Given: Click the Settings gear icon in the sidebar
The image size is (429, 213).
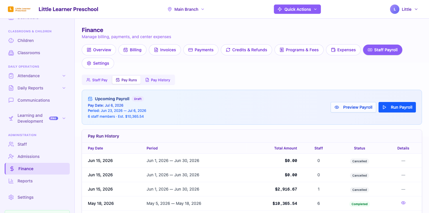Looking at the screenshot, I should pyautogui.click(x=11, y=197).
